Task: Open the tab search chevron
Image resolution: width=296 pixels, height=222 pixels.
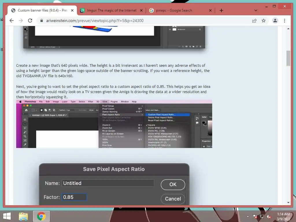Action: pyautogui.click(x=256, y=10)
